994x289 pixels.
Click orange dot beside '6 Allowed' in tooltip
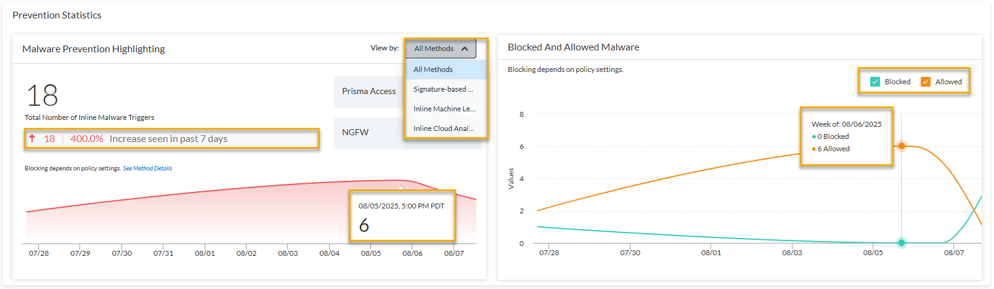point(813,149)
